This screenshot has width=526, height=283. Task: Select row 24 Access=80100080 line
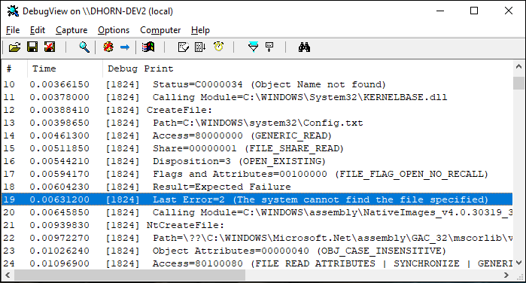click(x=257, y=263)
